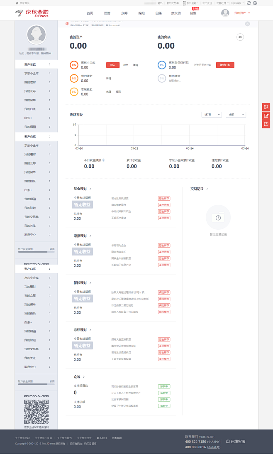Screen dimensions: 273x457
Task: Click the 基金推荐 tag for 工银医疗保健
Action: [164, 218]
